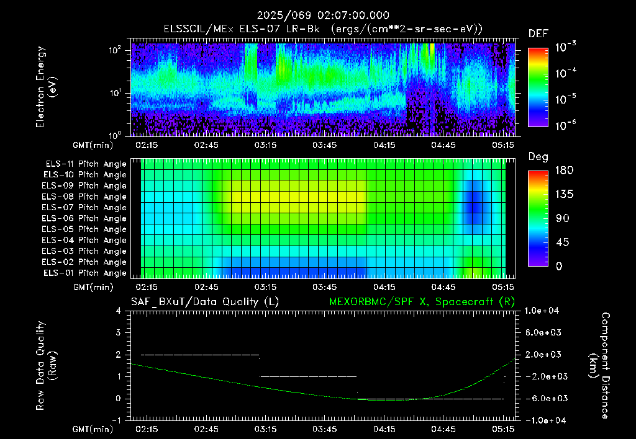Click the Deg colorbar heading
The height and width of the screenshot is (439, 636).
[538, 157]
